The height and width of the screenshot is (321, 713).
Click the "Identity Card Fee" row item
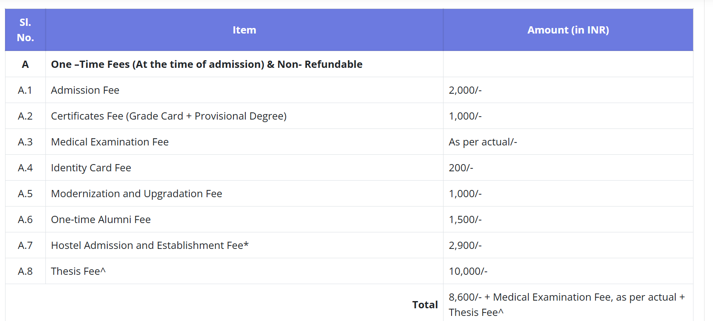tap(91, 168)
